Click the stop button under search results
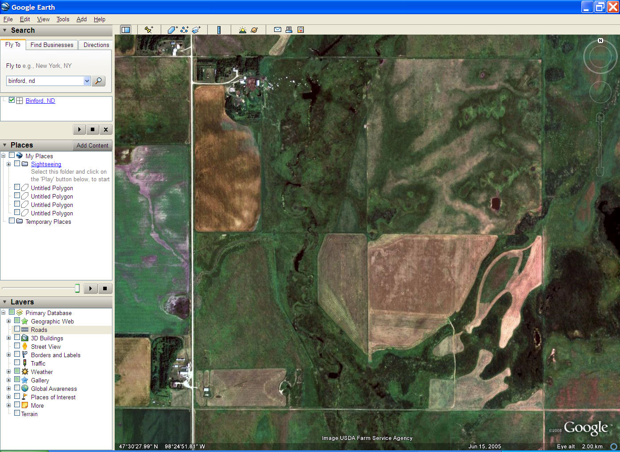620x452 pixels. click(x=93, y=129)
